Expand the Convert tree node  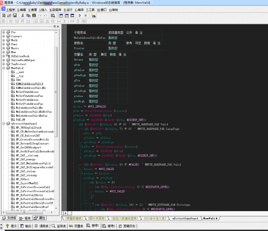click(4, 36)
